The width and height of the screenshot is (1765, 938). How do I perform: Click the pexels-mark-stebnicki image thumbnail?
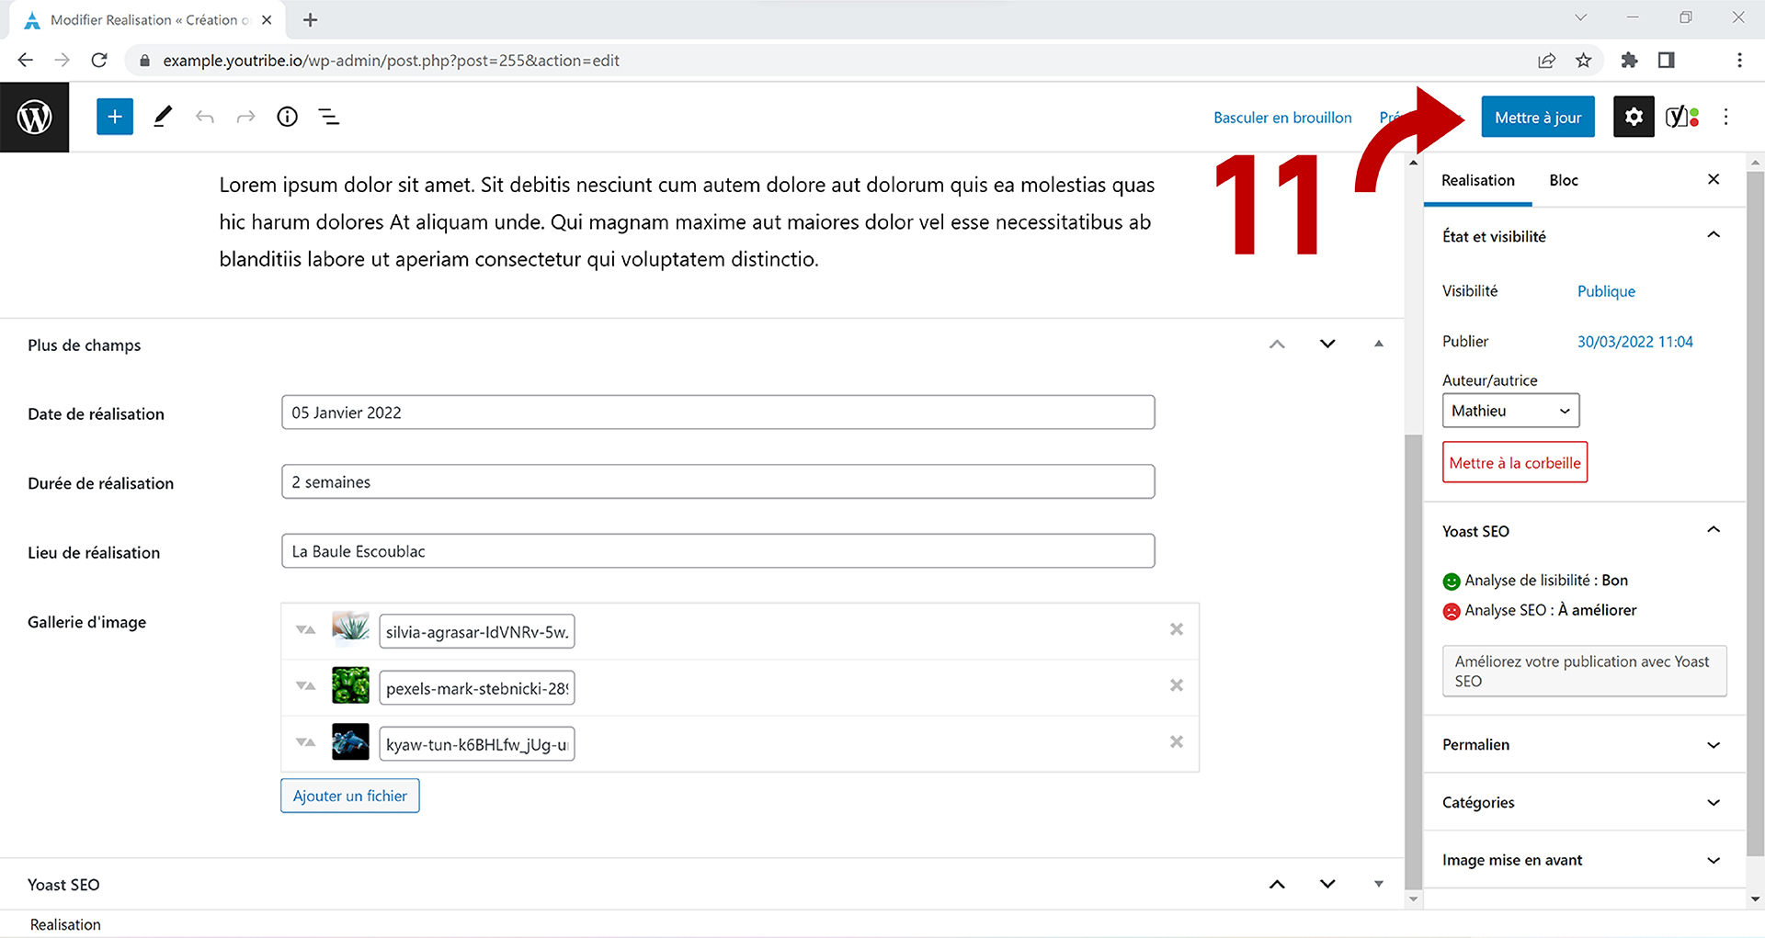click(x=350, y=686)
